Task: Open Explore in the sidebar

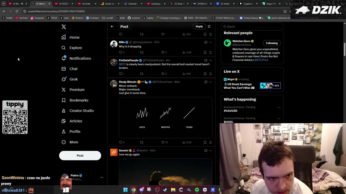Action: click(72, 48)
